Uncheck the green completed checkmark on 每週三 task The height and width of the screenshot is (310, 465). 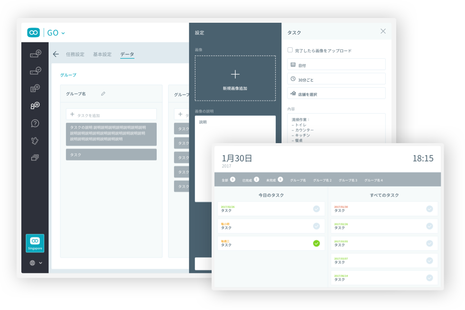(316, 243)
